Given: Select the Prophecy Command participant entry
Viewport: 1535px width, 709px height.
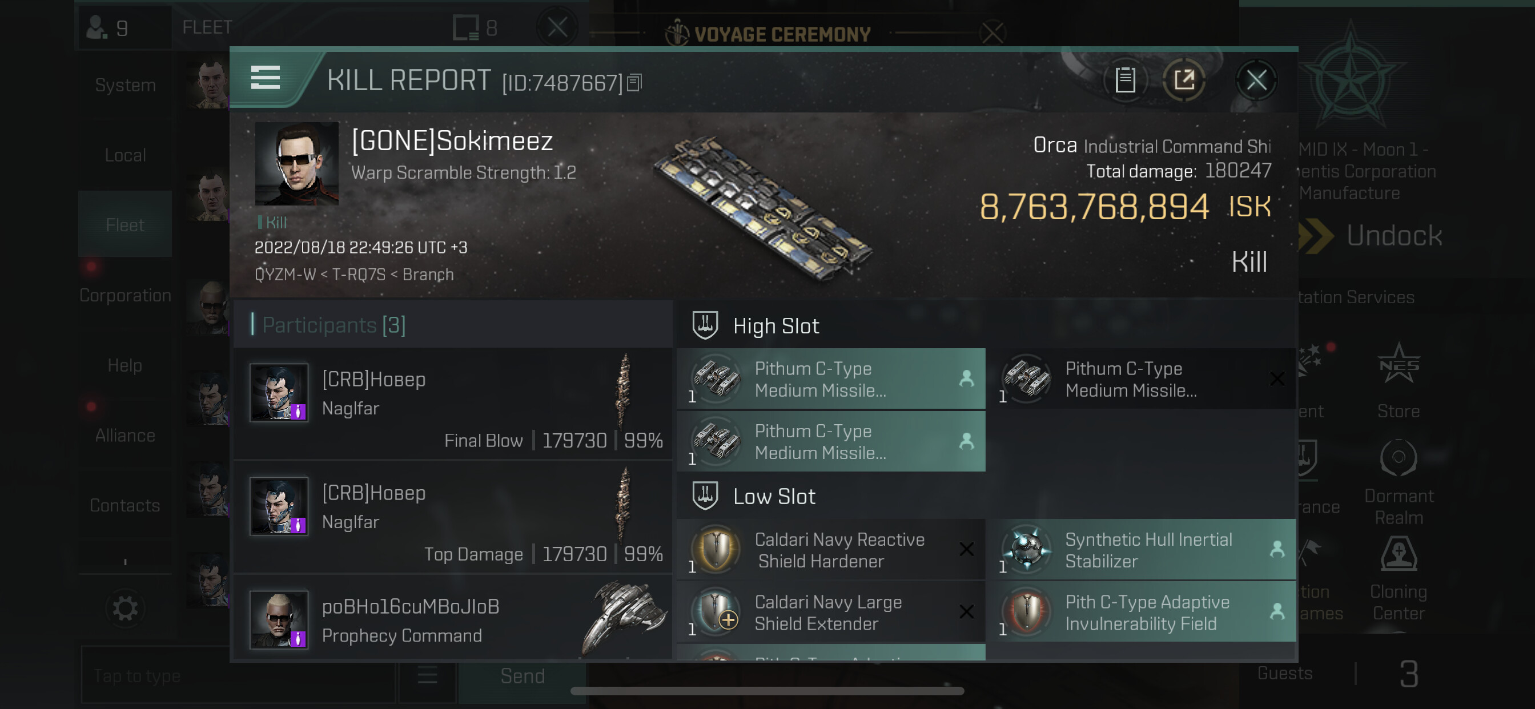Looking at the screenshot, I should [x=453, y=620].
